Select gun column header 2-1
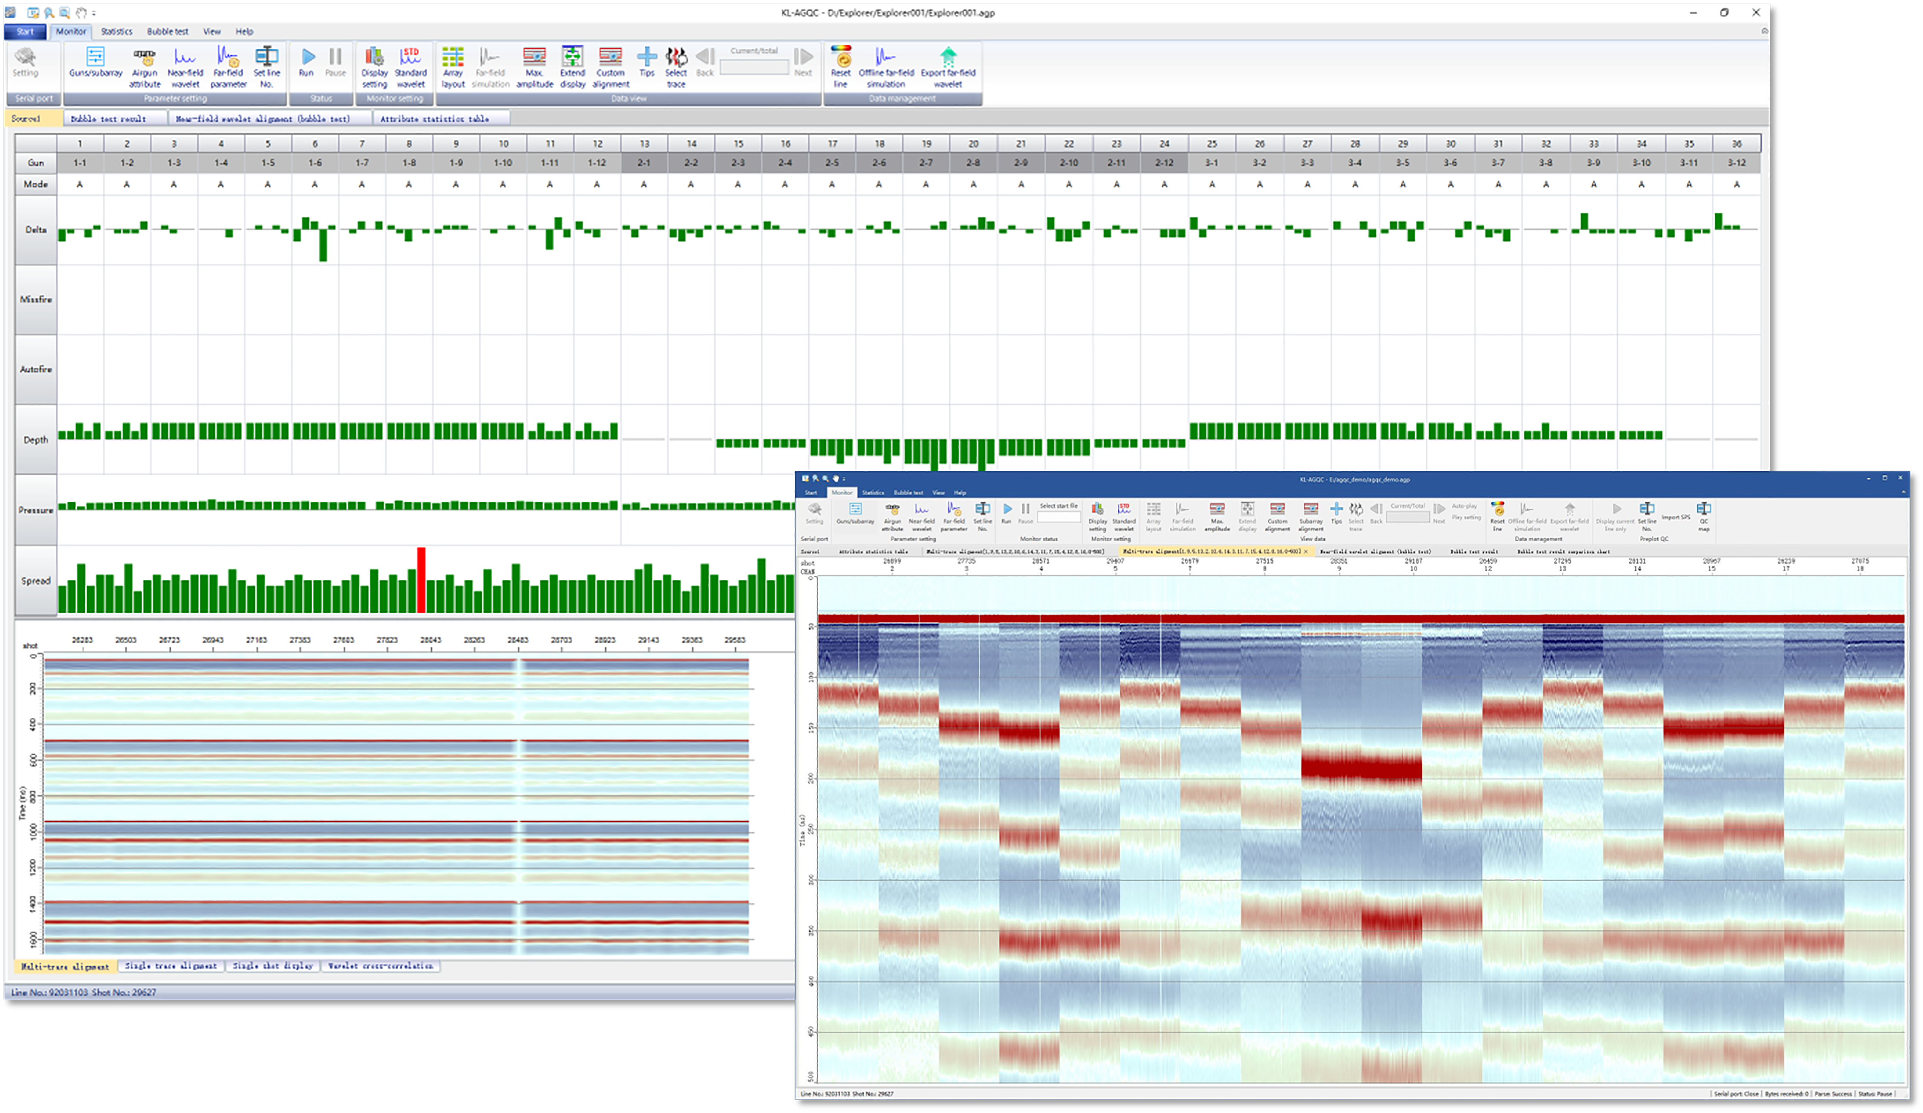Viewport: 1923px width, 1113px height. click(x=644, y=162)
